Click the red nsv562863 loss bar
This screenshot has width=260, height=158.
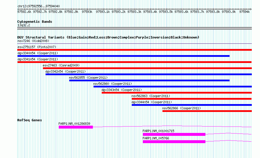click(x=192, y=99)
